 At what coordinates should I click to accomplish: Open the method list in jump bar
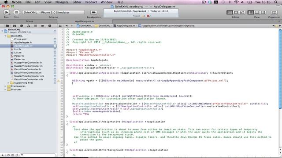tap(167, 26)
